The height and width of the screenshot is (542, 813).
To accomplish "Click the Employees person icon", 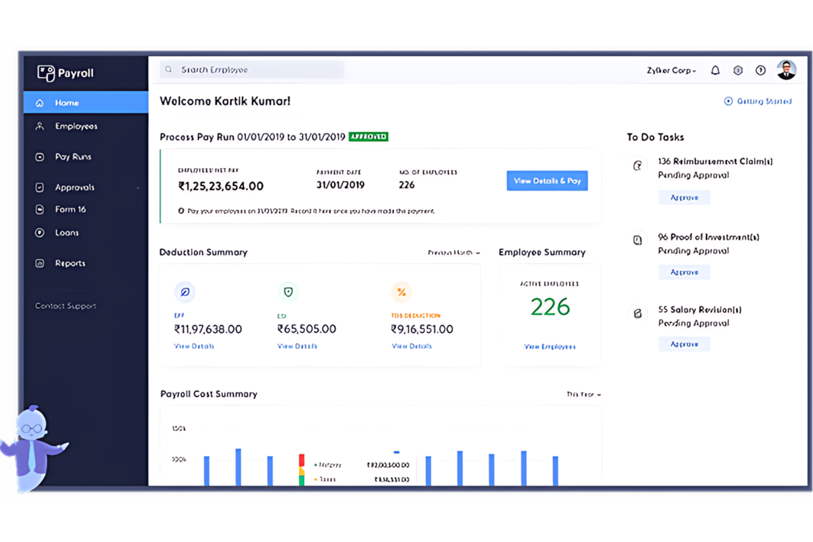I will pos(40,126).
